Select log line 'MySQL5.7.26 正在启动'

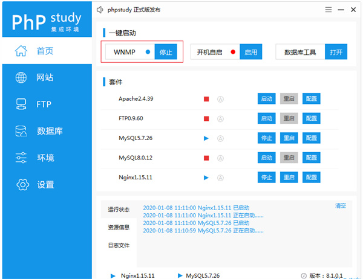click(x=203, y=231)
